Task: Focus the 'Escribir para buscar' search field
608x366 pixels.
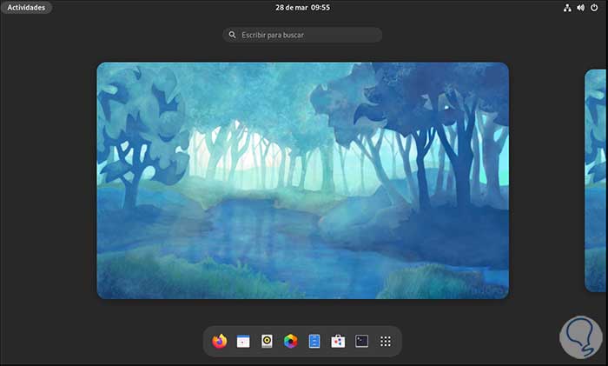Action: click(x=302, y=35)
